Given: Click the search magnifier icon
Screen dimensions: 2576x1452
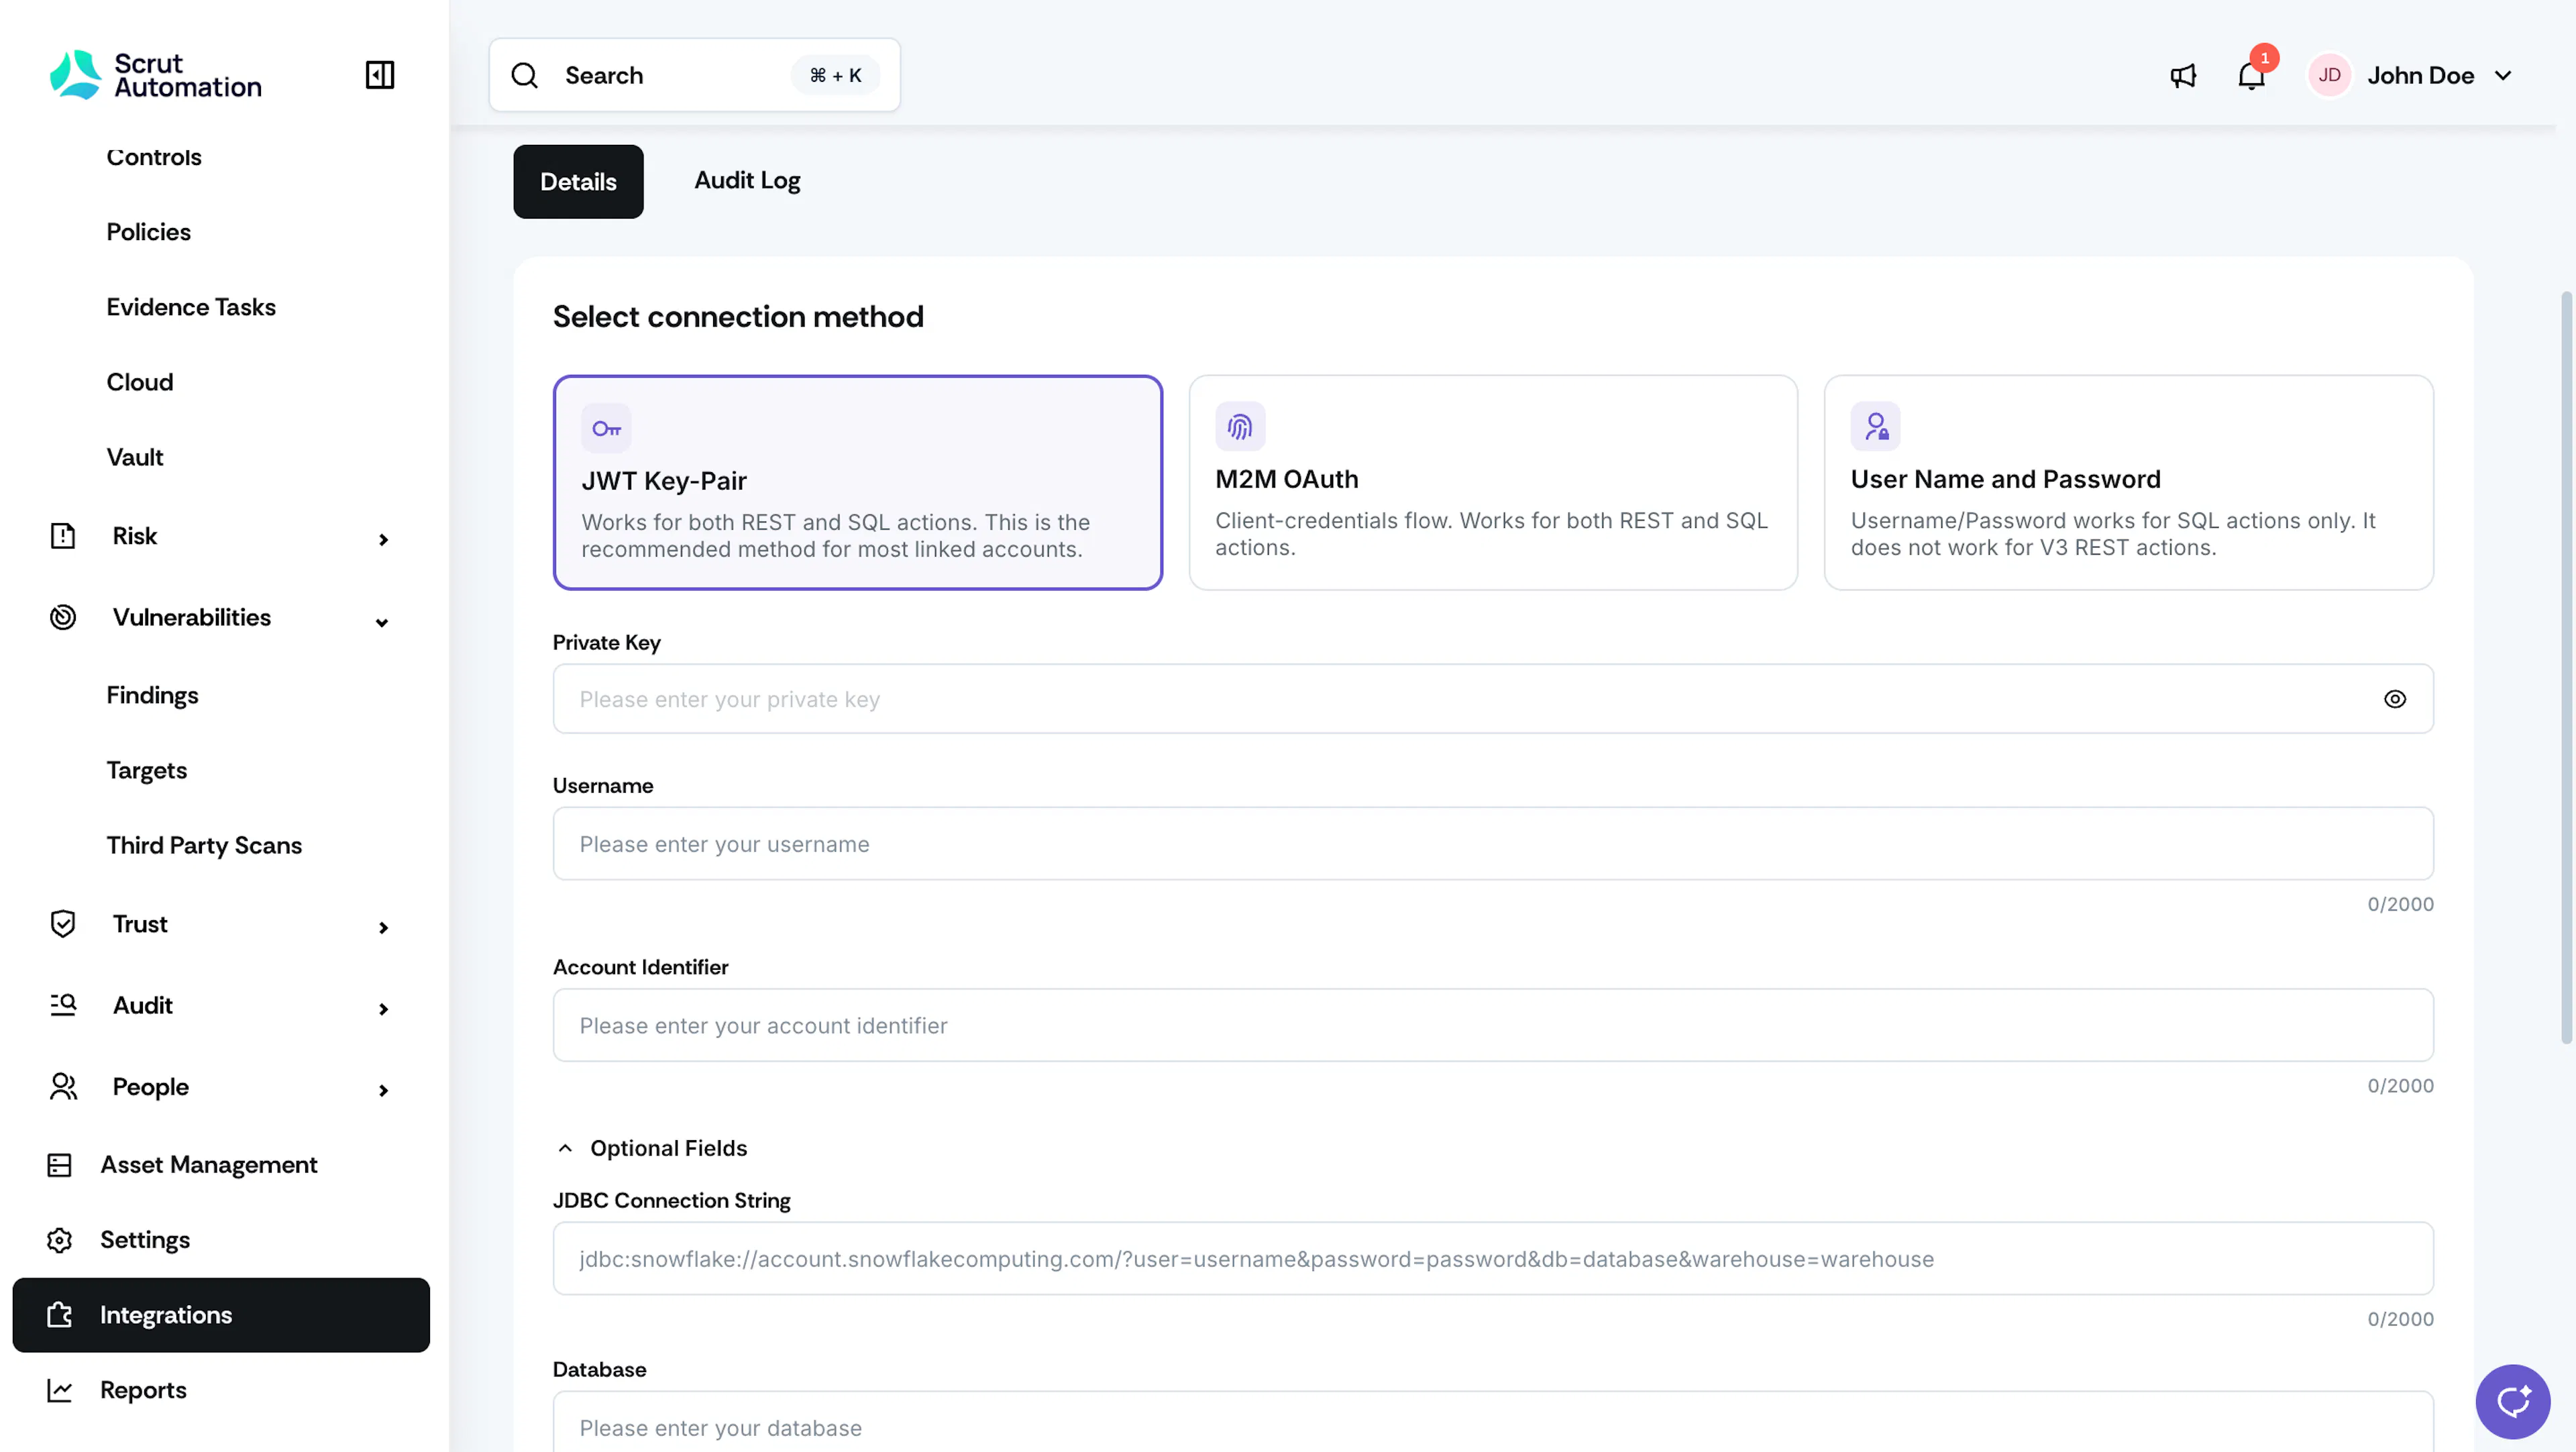Looking at the screenshot, I should pos(525,75).
